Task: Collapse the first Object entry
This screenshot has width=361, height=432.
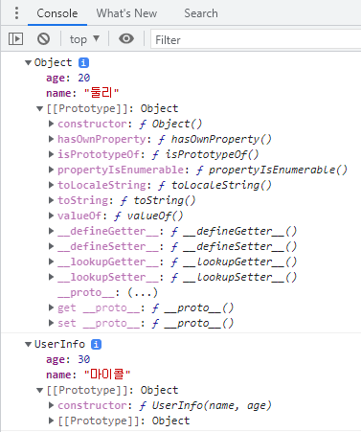Action: pos(28,62)
